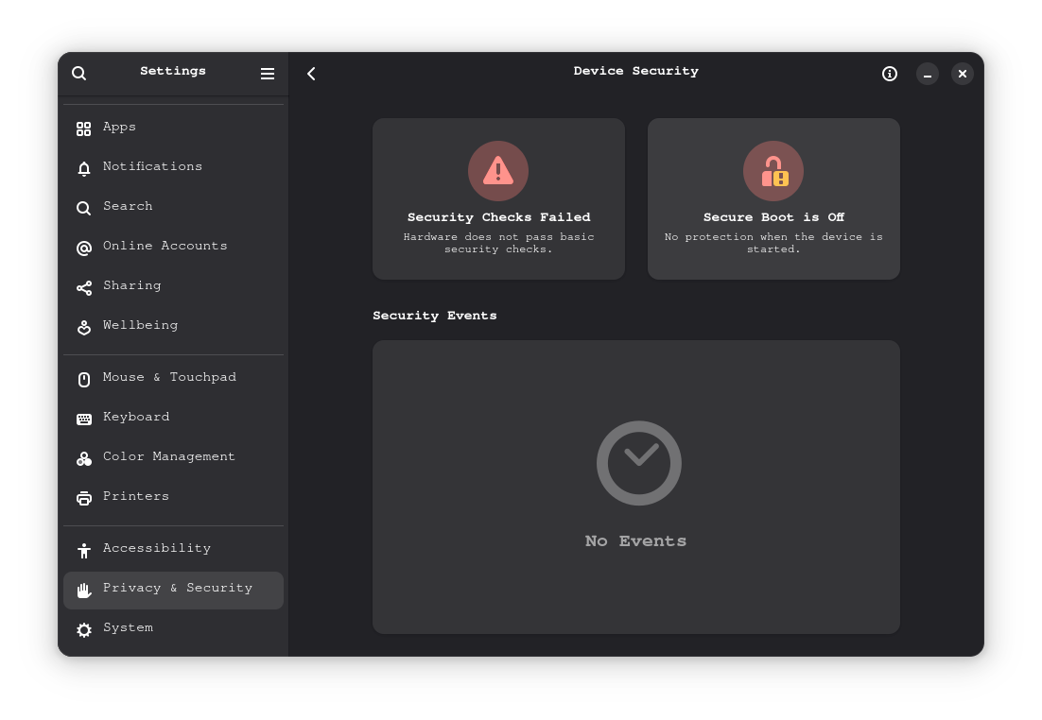Go back with the back arrow

tap(311, 74)
